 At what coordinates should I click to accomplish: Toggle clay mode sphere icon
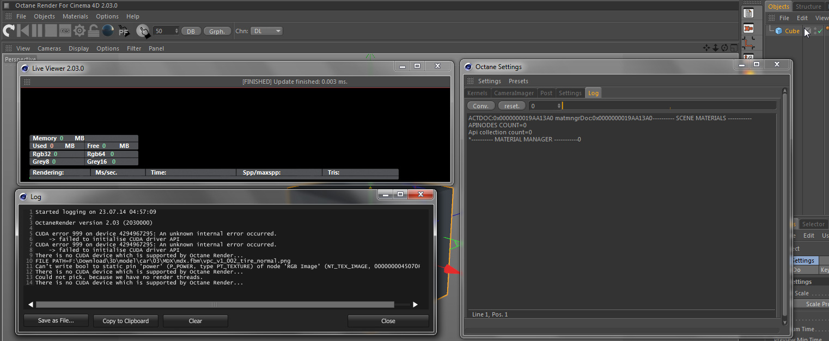pos(108,30)
